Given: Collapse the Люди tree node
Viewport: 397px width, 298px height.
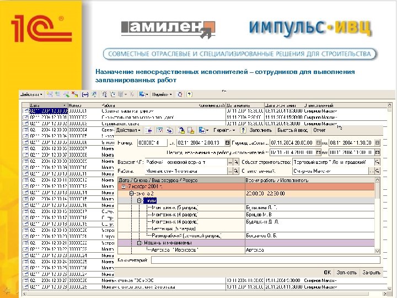Looking at the screenshot, I should point(139,201).
